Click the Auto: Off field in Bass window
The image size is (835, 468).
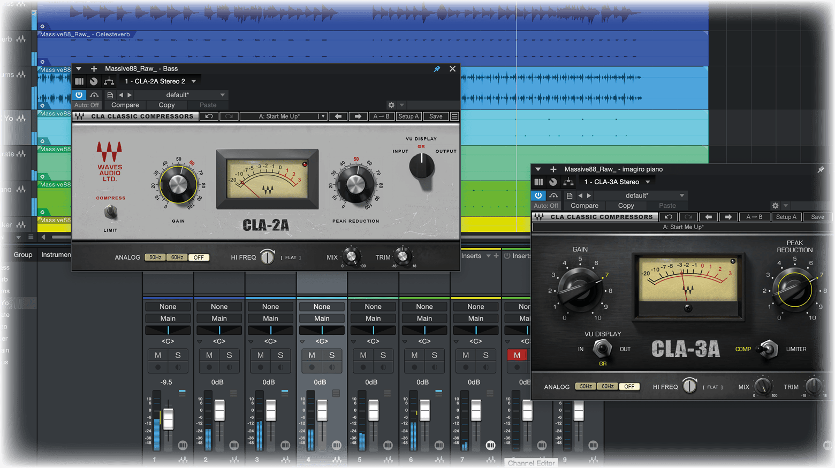pyautogui.click(x=87, y=105)
